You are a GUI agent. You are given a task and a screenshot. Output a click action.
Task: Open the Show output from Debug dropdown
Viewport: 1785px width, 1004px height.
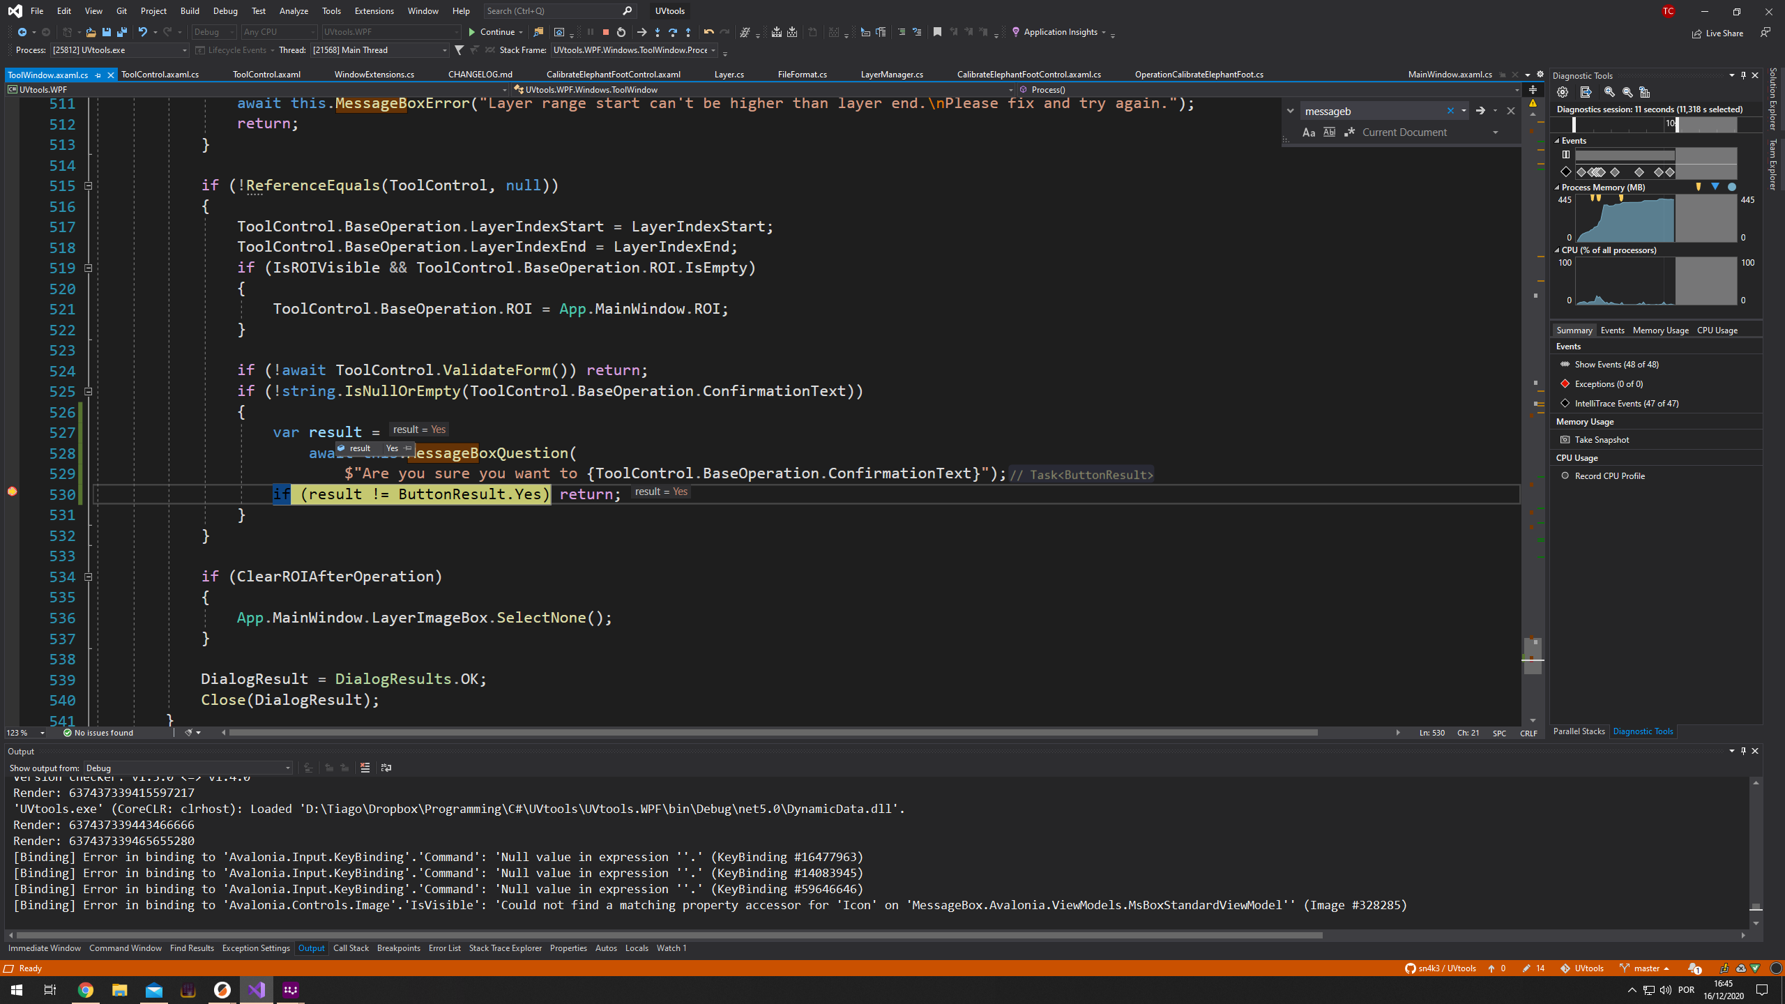(286, 768)
